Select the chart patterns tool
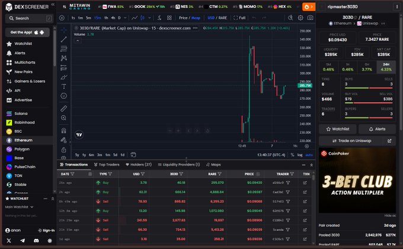This screenshot has height=249, width=403. point(64,58)
